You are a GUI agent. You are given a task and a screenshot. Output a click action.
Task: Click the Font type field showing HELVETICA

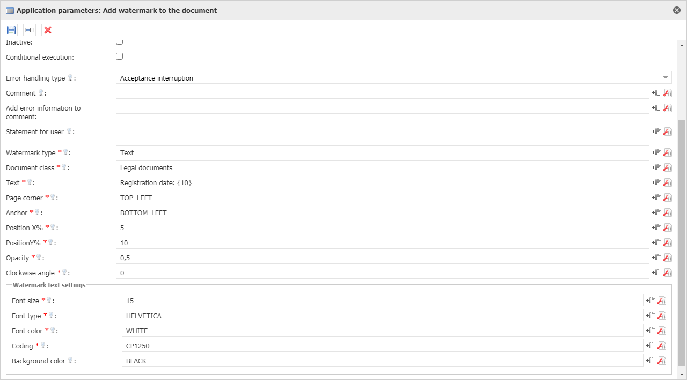383,316
